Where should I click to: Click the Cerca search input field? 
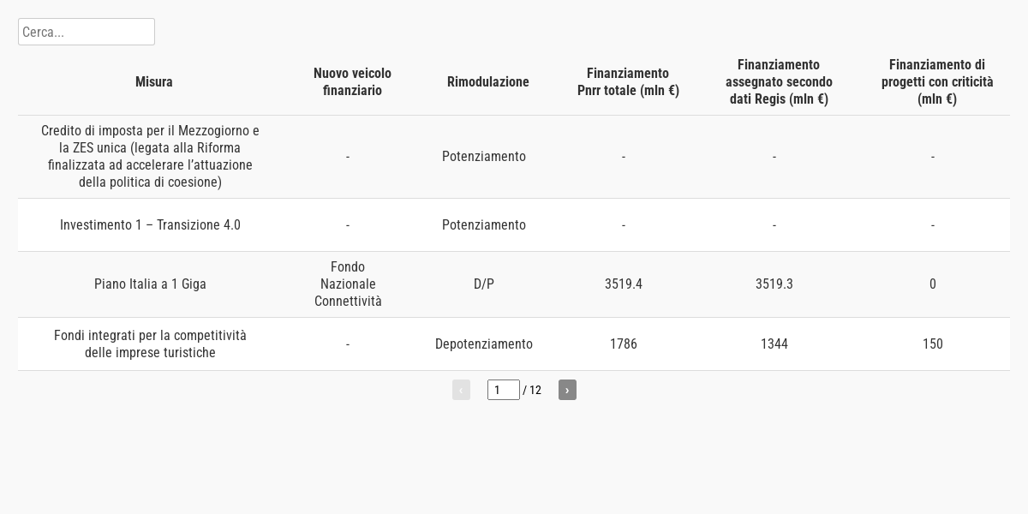coord(86,32)
